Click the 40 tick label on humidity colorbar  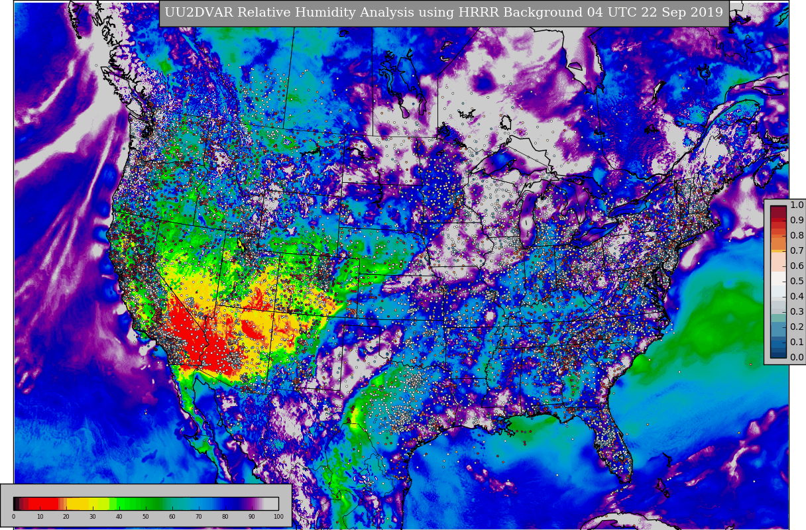click(x=119, y=517)
